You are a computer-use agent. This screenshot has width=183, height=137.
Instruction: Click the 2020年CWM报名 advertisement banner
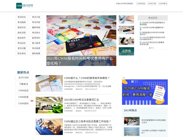click(x=145, y=92)
